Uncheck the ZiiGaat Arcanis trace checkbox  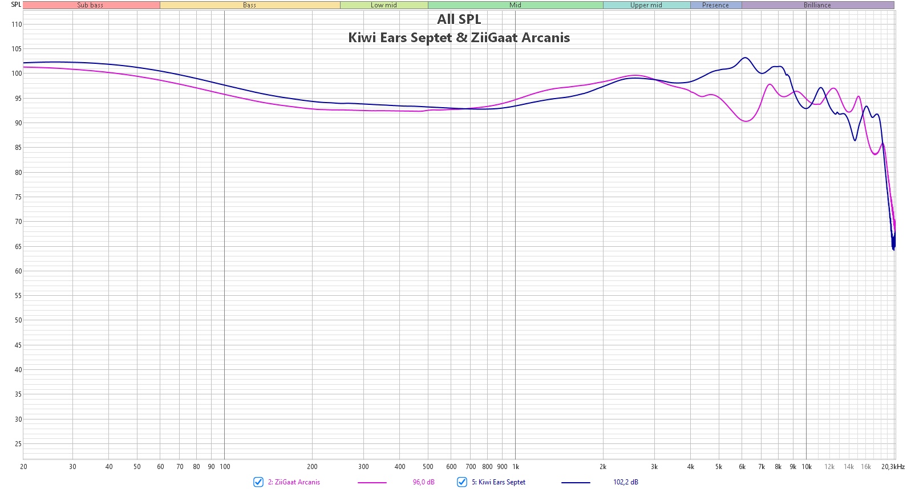pyautogui.click(x=258, y=482)
